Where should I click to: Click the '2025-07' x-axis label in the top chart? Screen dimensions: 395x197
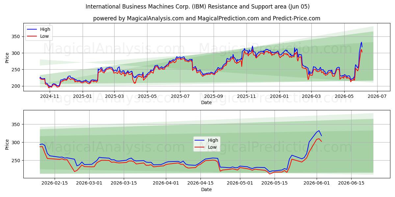click(180, 97)
